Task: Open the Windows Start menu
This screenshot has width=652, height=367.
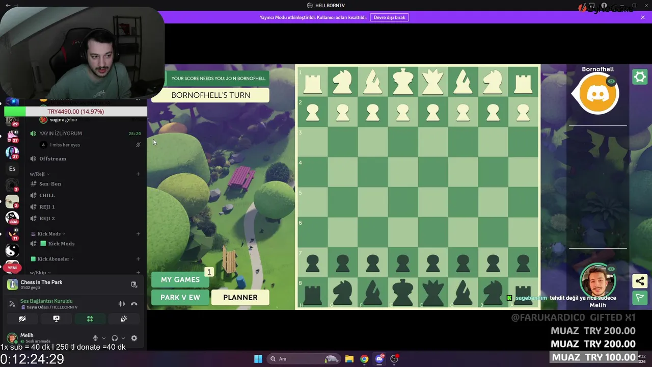Action: [258, 359]
